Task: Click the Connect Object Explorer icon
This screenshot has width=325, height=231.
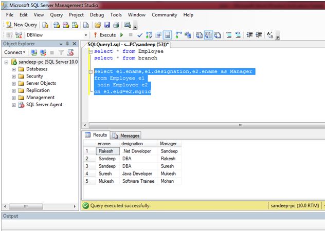Action: 34,52
